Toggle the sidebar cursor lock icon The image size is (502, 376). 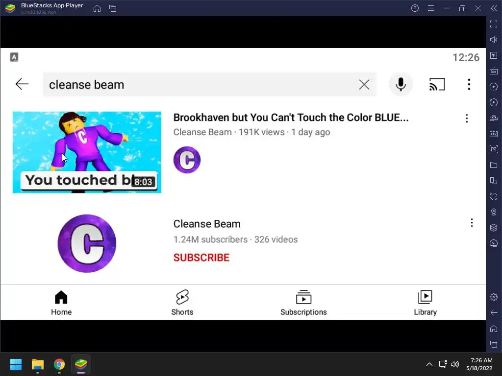(x=494, y=55)
